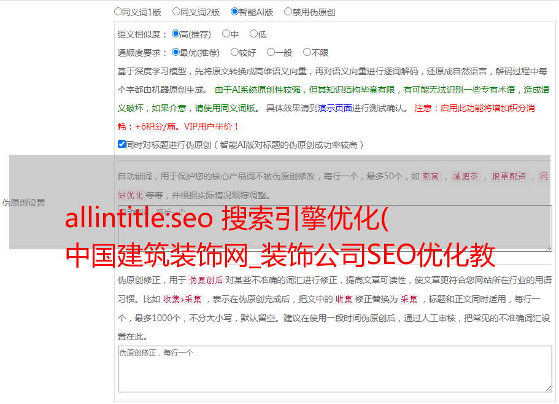Click the 股票配资 example keyword
Viewport: 559px width, 404px height.
point(509,176)
